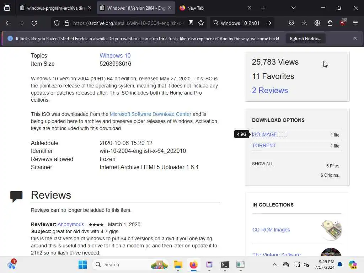Click taskbar Search box
The width and height of the screenshot is (364, 273).
click(x=130, y=264)
